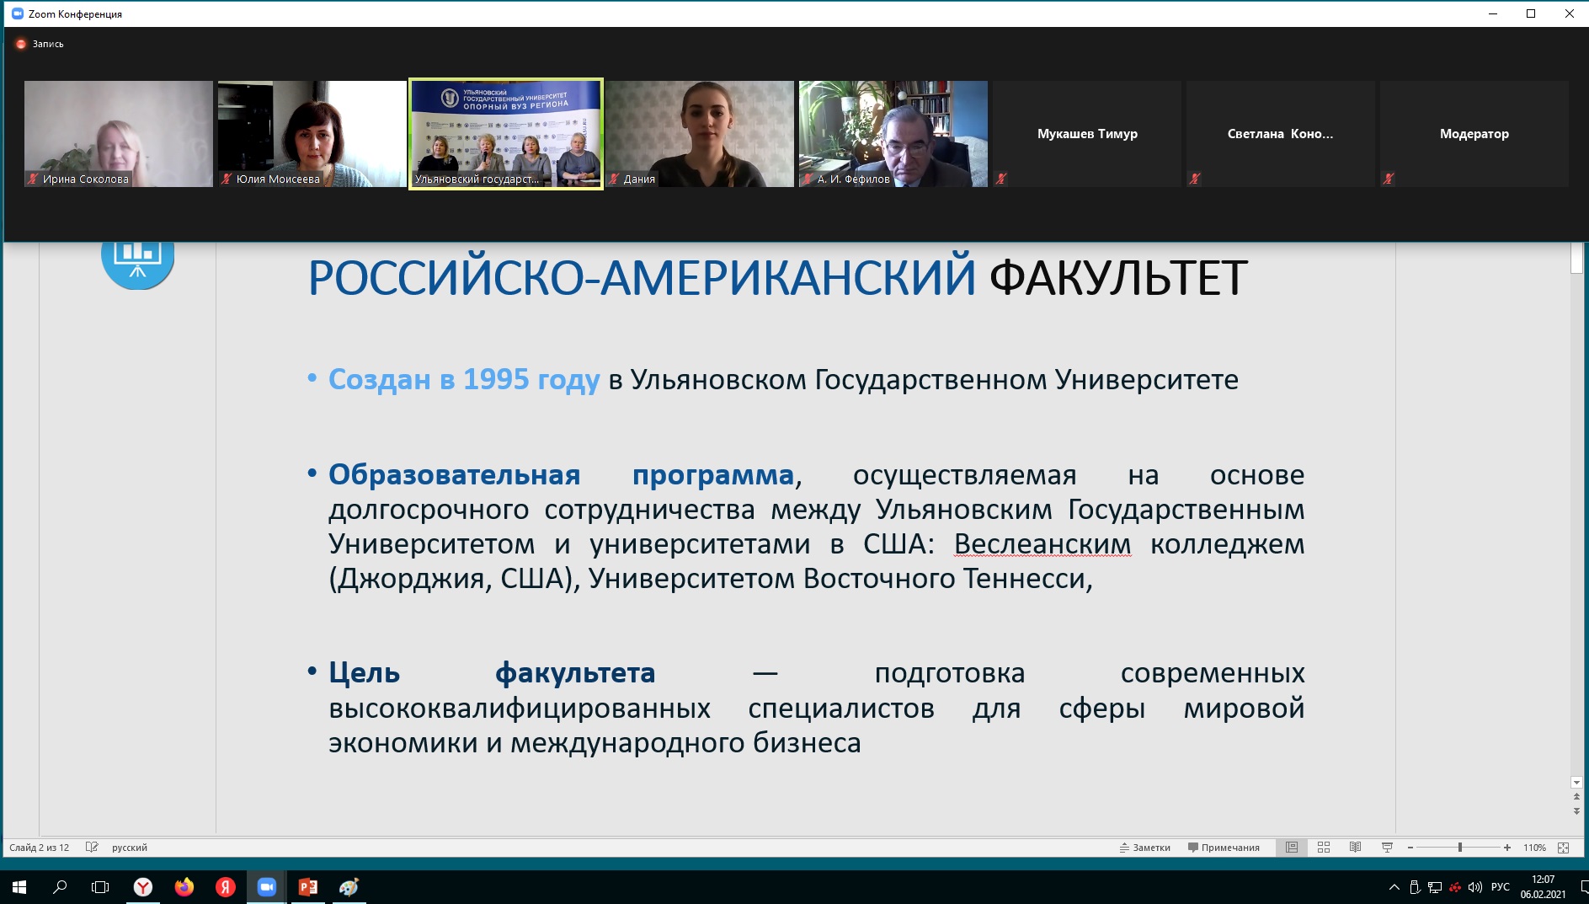Open Windows taskbar search
This screenshot has height=904, width=1589.
click(60, 887)
